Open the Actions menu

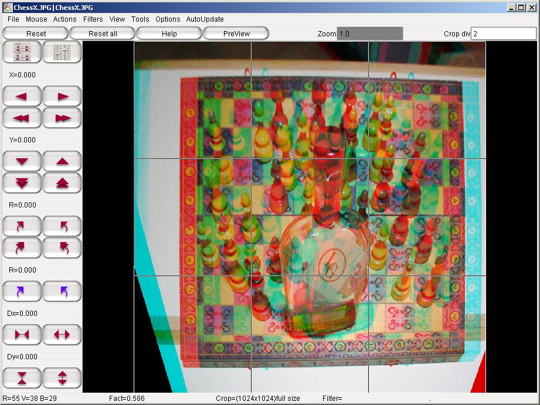pyautogui.click(x=64, y=19)
